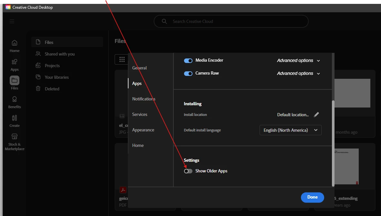Open Stock & Marketplace

point(15,142)
